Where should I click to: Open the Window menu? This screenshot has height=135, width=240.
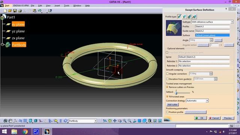tap(77, 6)
